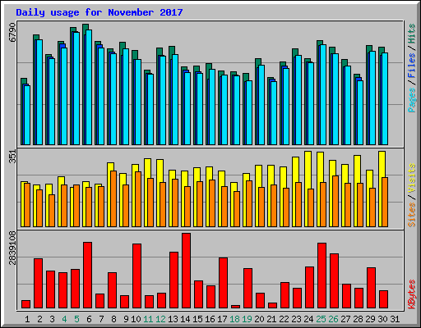Screen dimensions: 421x328
Task: Click day label 16 on the x-axis
Action: (210, 319)
